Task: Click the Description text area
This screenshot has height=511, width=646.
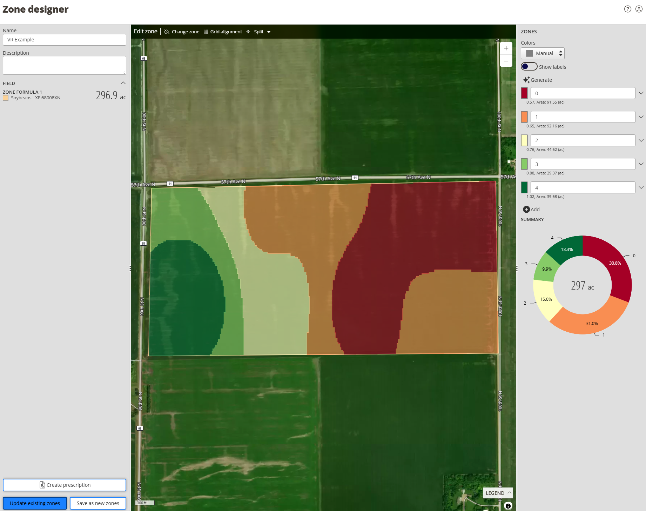Action: (65, 65)
